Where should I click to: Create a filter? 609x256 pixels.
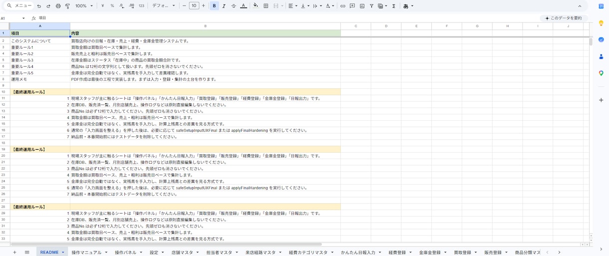click(371, 6)
